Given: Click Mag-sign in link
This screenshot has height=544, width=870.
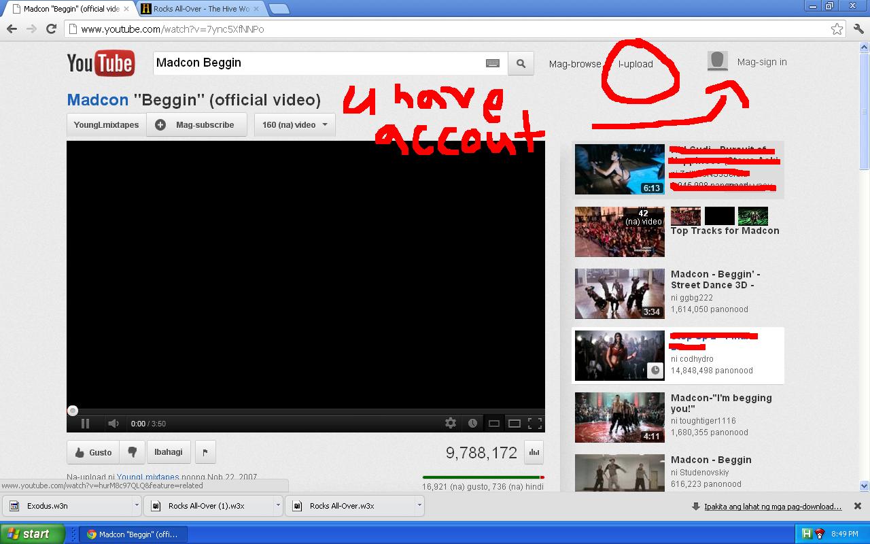Looking at the screenshot, I should click(x=762, y=62).
